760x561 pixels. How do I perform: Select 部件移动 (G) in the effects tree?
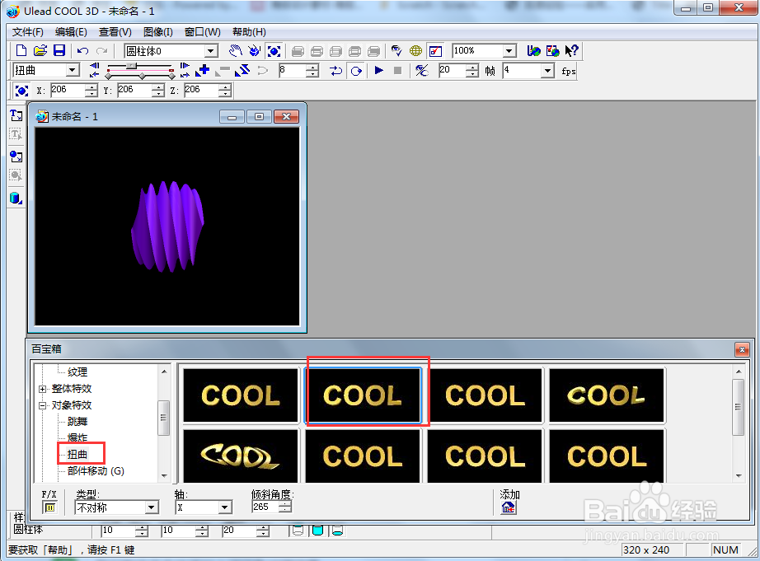click(96, 471)
